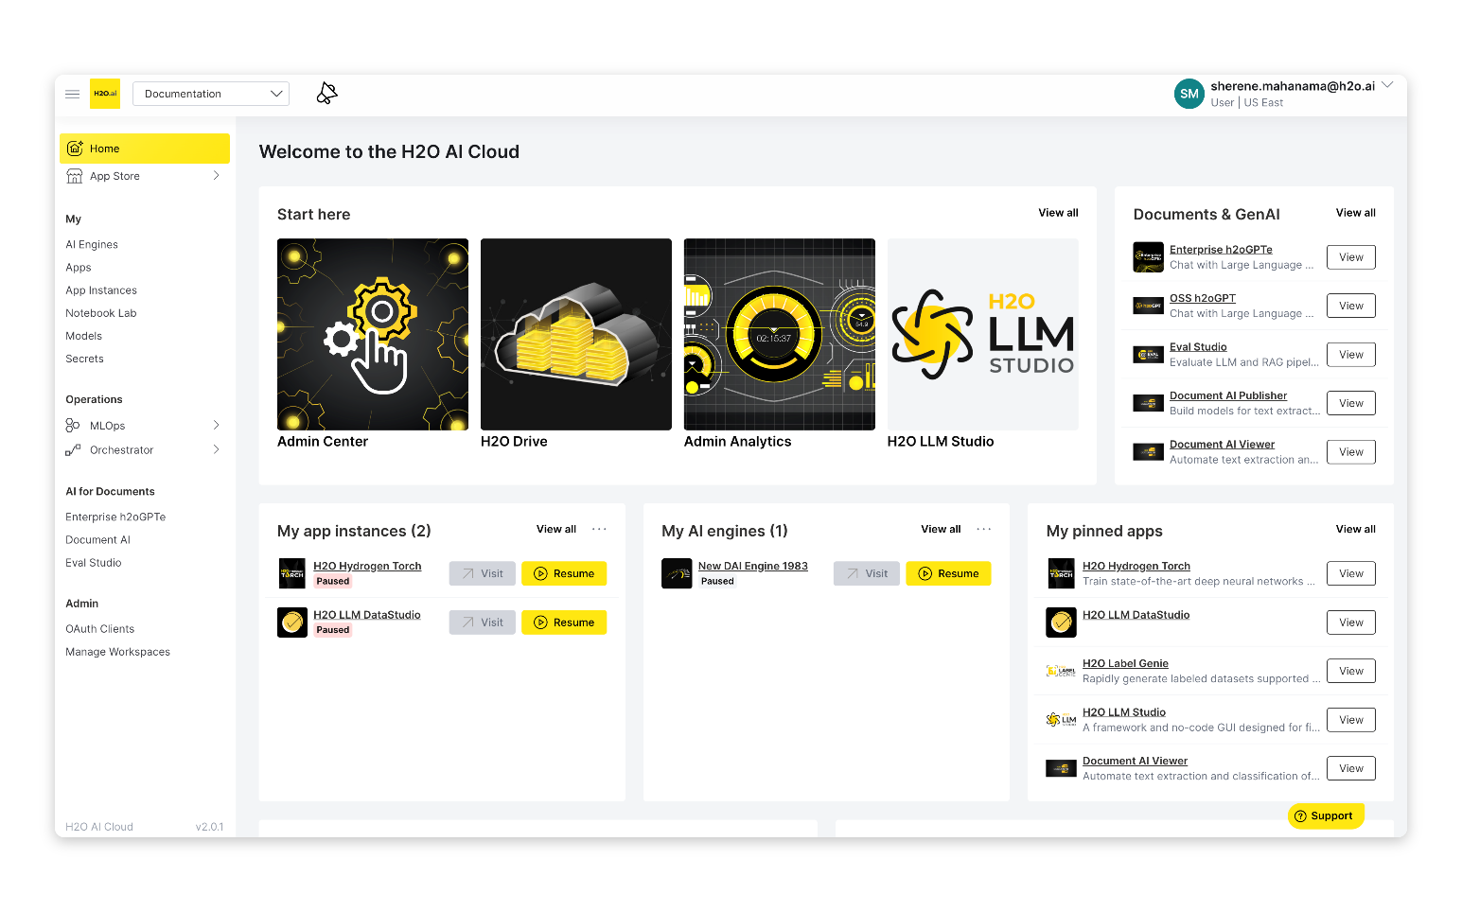
Task: Select Home in the sidebar
Action: [145, 149]
